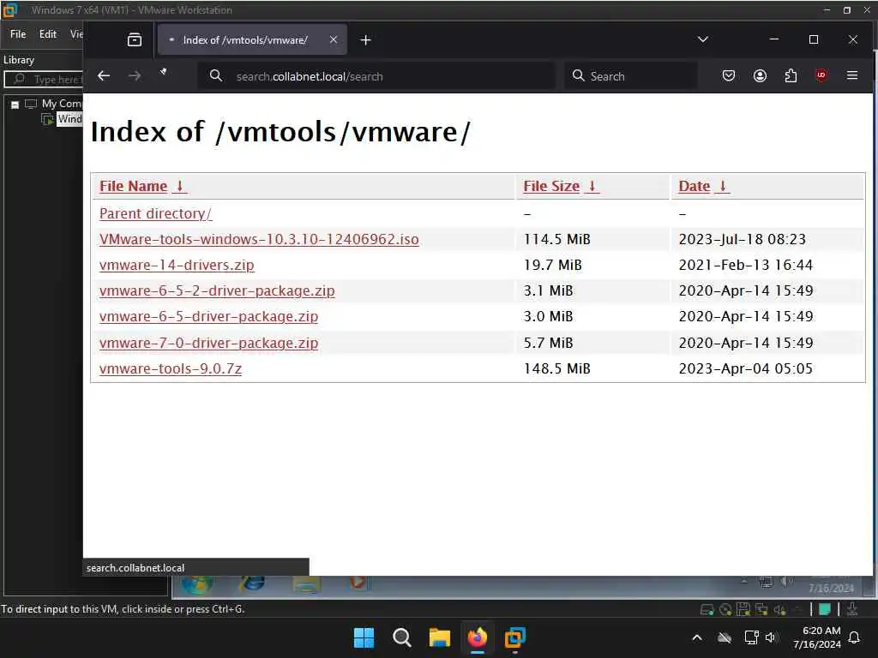Click the date 2023-Jul-18 08:23
Viewport: 878px width, 658px height.
click(x=742, y=240)
